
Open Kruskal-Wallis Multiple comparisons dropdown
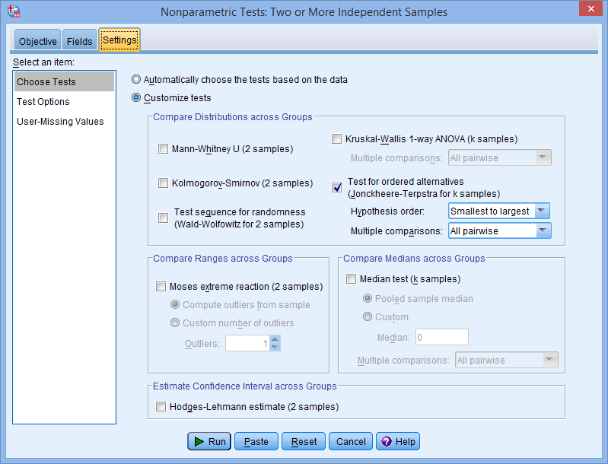499,157
